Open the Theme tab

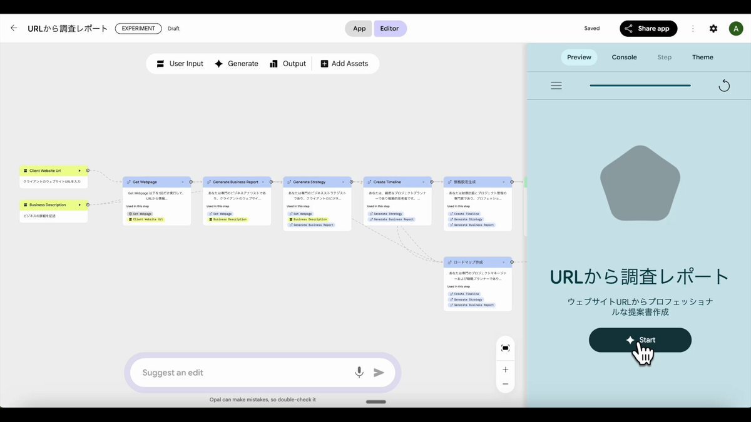(x=702, y=58)
